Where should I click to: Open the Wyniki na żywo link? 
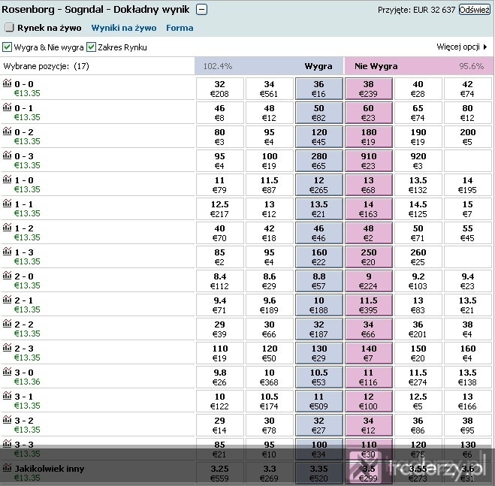pos(124,28)
